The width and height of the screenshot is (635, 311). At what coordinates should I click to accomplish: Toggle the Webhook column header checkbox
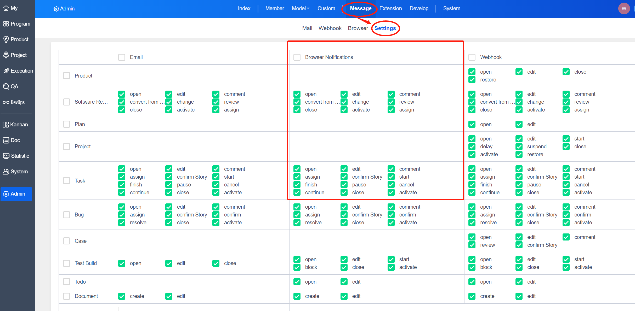pyautogui.click(x=472, y=57)
